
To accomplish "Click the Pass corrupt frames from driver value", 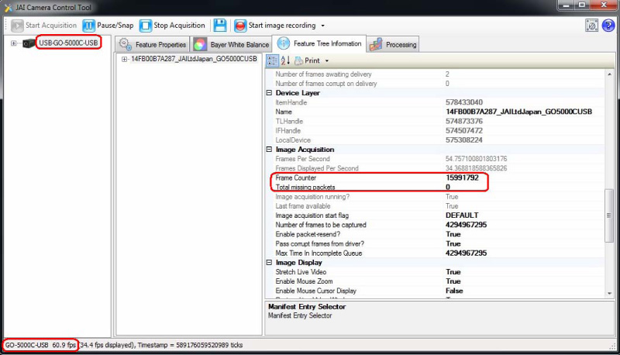I will pyautogui.click(x=453, y=244).
